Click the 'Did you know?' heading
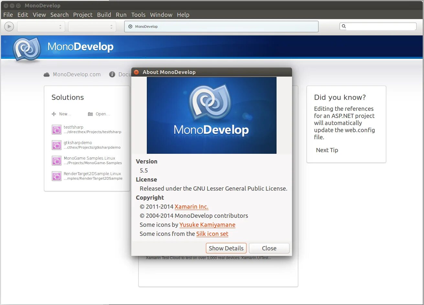This screenshot has height=305, width=424. coord(340,97)
